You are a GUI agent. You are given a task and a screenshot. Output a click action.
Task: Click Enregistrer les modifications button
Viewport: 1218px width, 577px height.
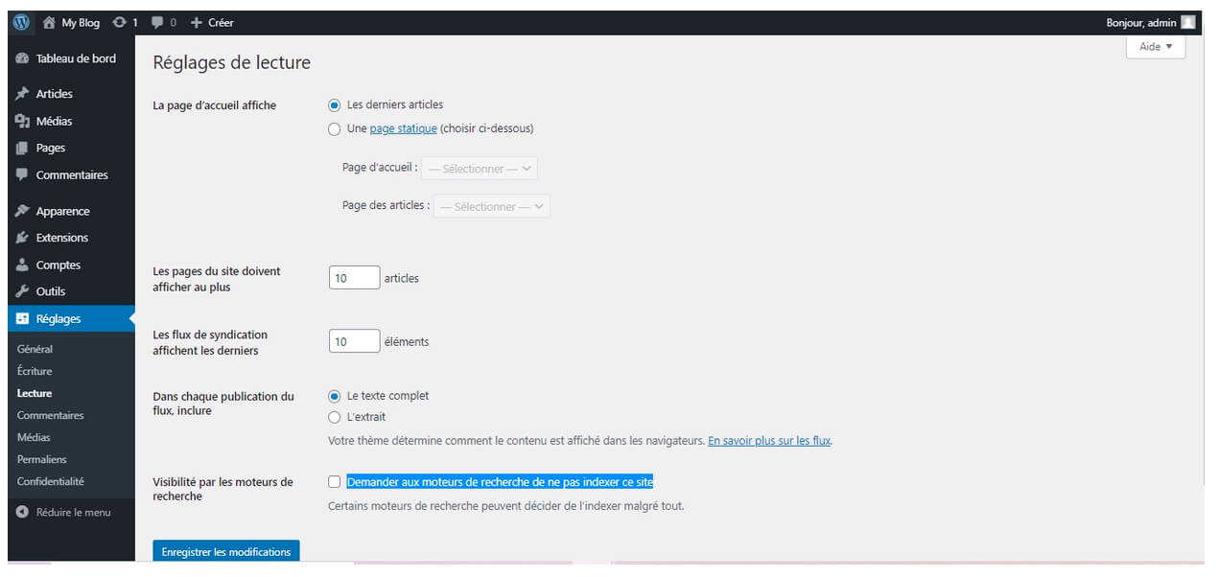tap(226, 551)
